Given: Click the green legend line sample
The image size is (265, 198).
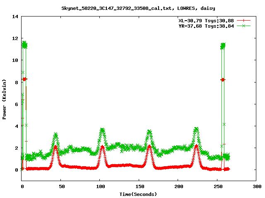Looking at the screenshot, I should 243,26.
